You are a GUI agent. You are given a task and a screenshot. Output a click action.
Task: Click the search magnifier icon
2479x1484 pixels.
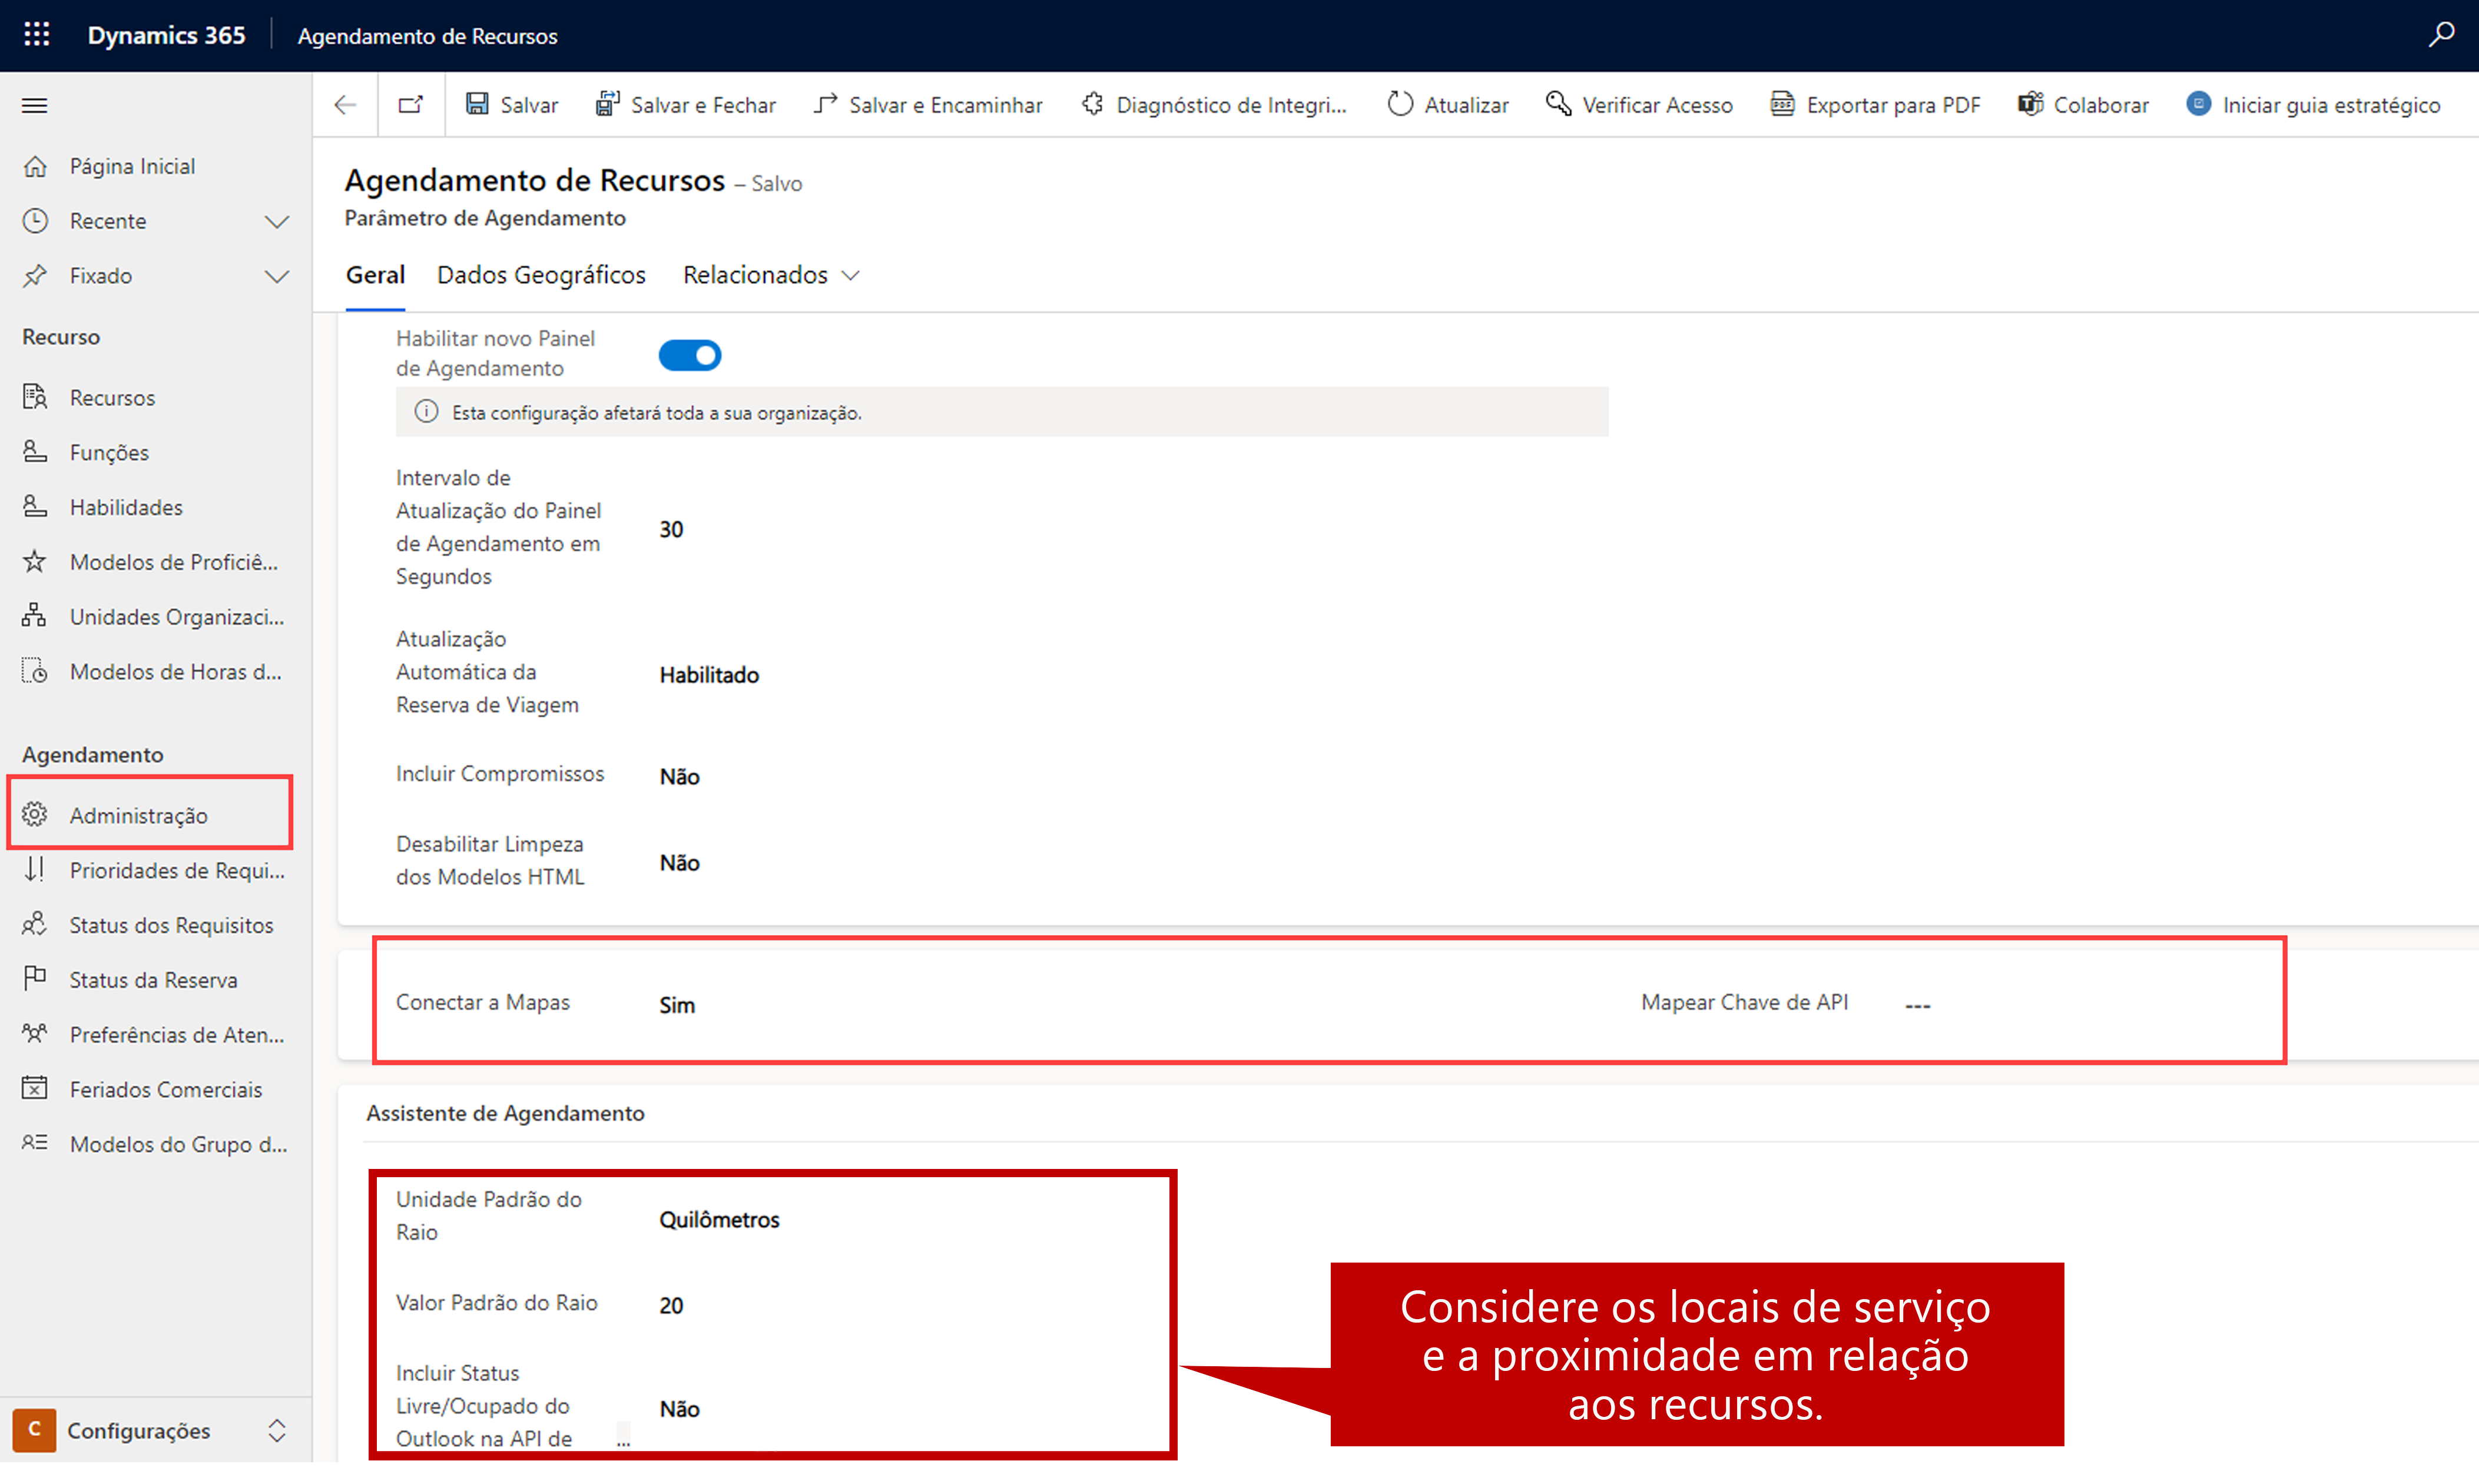[x=2441, y=35]
